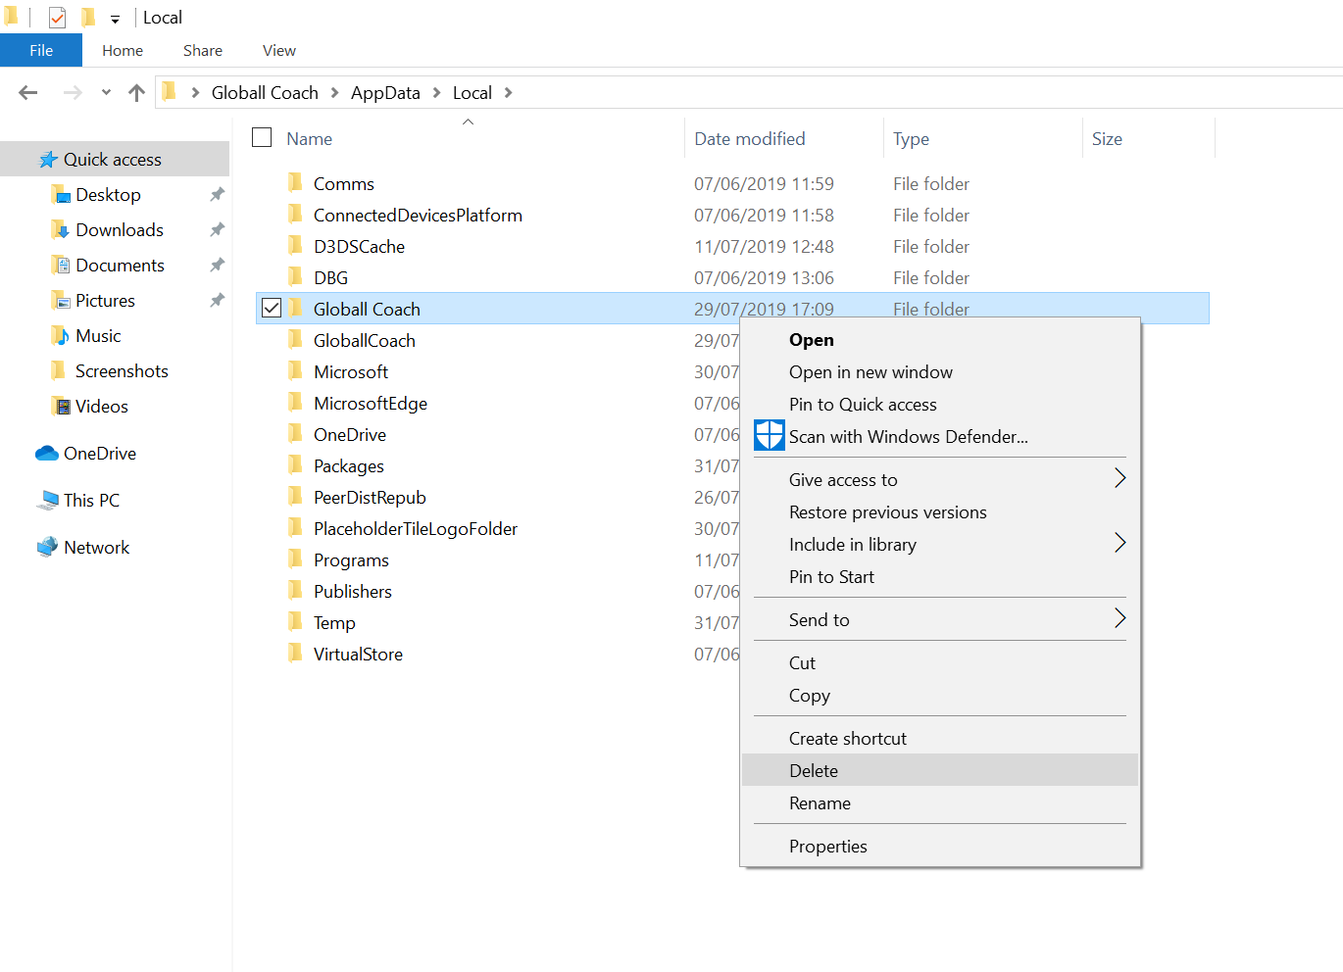Screen dimensions: 1343x972
Task: Open Videos folder icon in sidebar
Action: (x=61, y=406)
